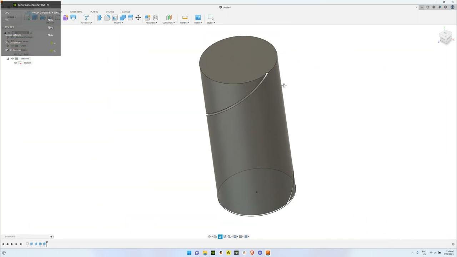The image size is (457, 257).
Task: Open File Explorer from taskbar
Action: pos(205,253)
